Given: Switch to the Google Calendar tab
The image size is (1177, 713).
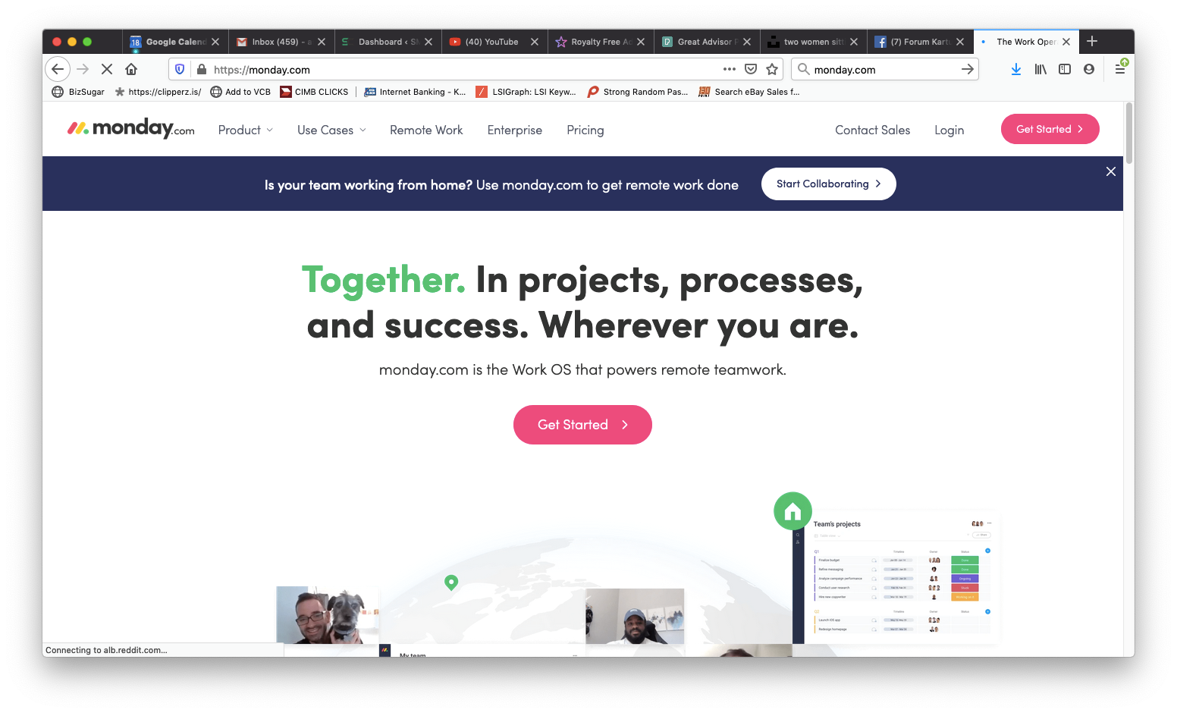Looking at the screenshot, I should 174,42.
